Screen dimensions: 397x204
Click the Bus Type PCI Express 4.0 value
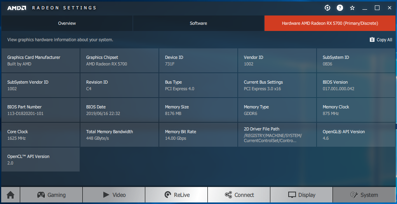pyautogui.click(x=180, y=89)
